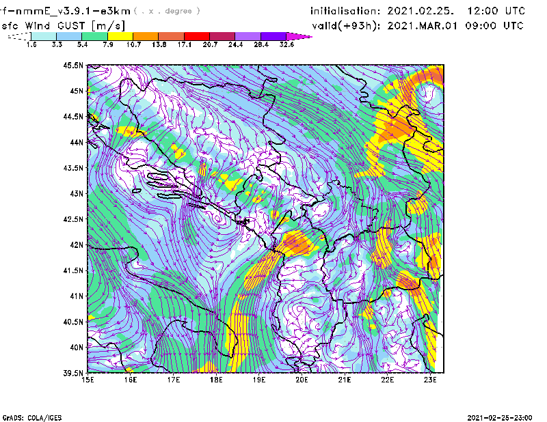Viewport: 547px width, 422px height.
Task: Click the 41.5N latitude label
Action: click(73, 270)
